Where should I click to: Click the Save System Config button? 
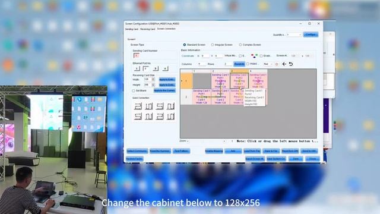click(276, 159)
